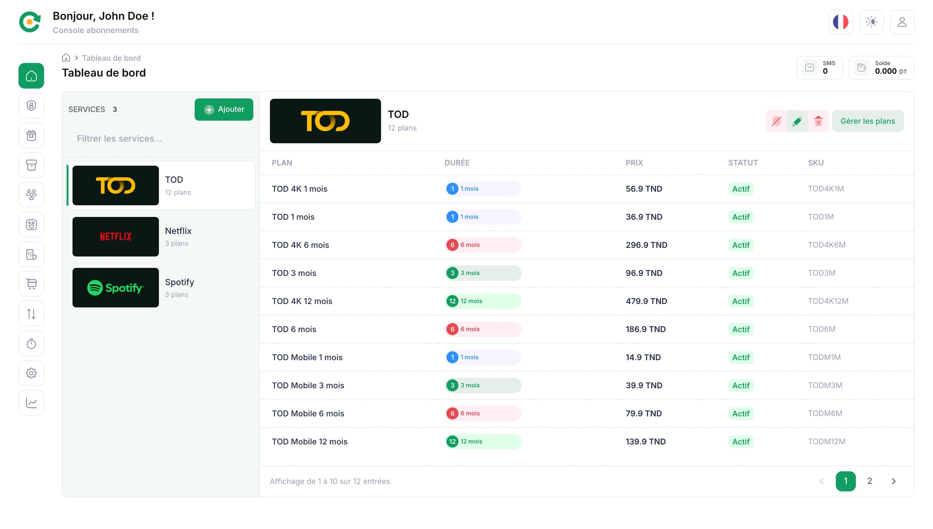Open the Solde balance widget
Screen dimensions: 933x529
click(881, 67)
